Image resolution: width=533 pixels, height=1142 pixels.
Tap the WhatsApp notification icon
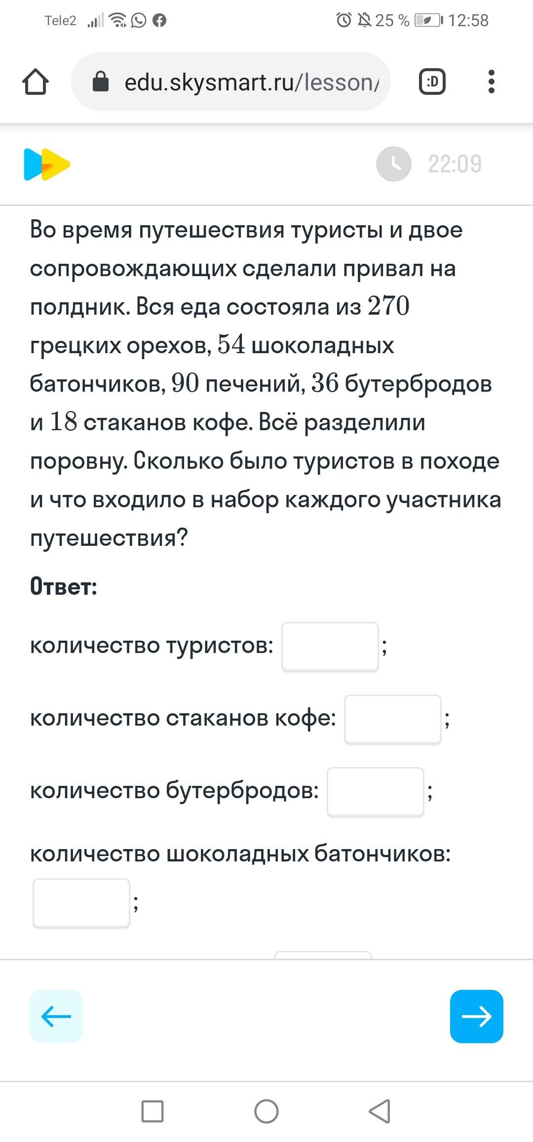click(139, 20)
